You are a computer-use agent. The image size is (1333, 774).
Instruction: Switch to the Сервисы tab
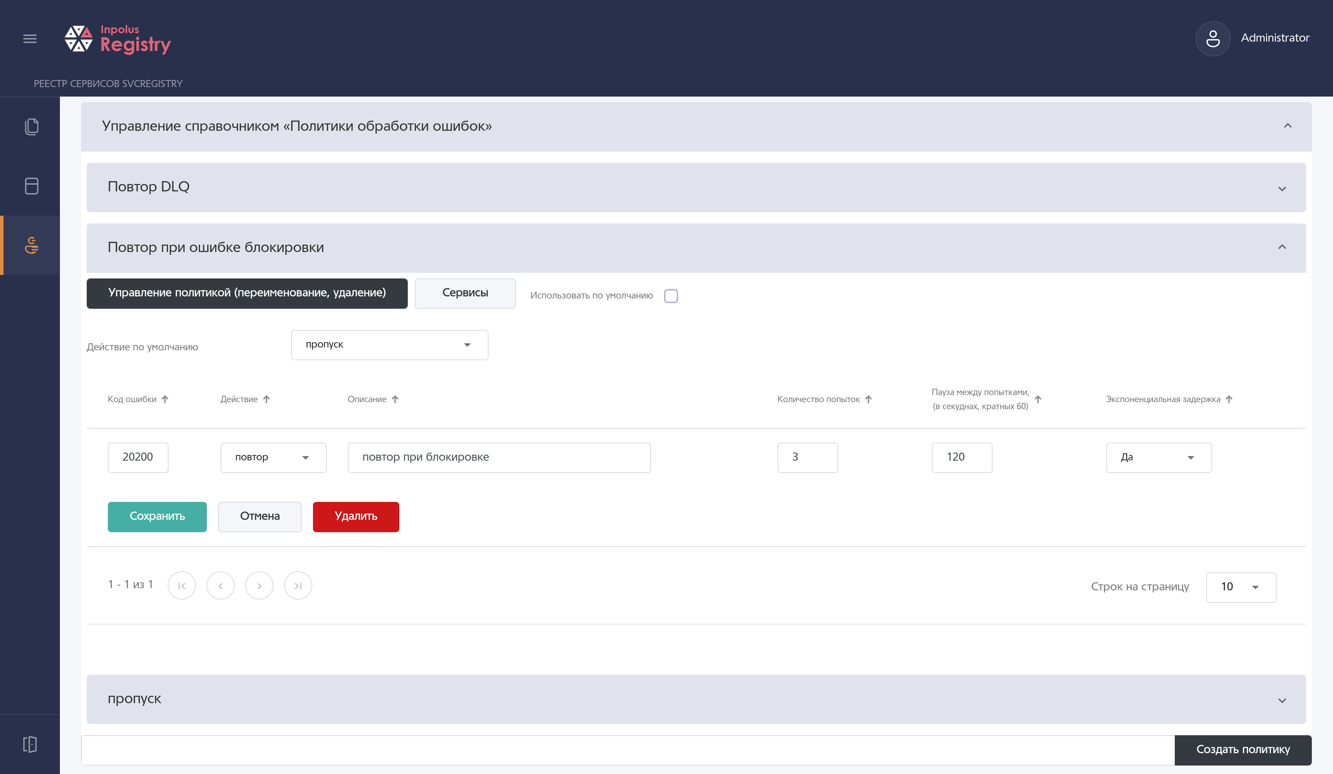pos(465,293)
